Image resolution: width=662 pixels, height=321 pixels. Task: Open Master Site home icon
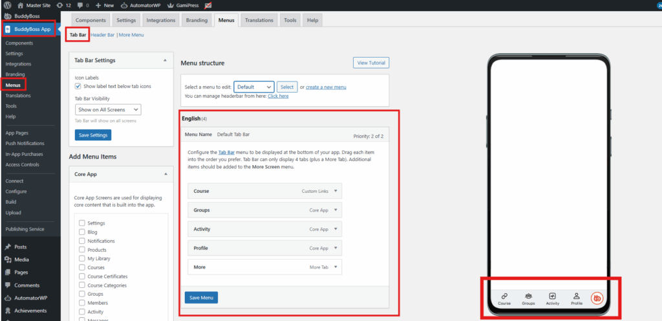click(20, 5)
